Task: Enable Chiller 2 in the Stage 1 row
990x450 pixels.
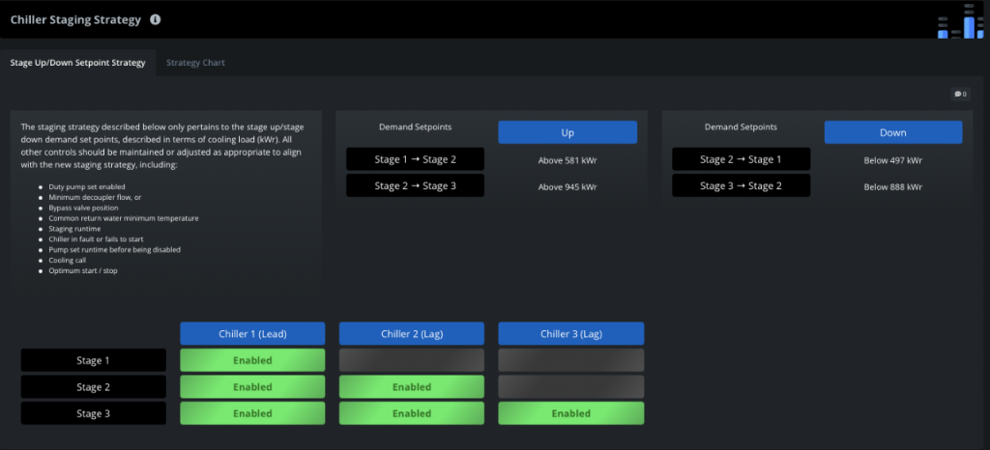Action: [x=412, y=360]
